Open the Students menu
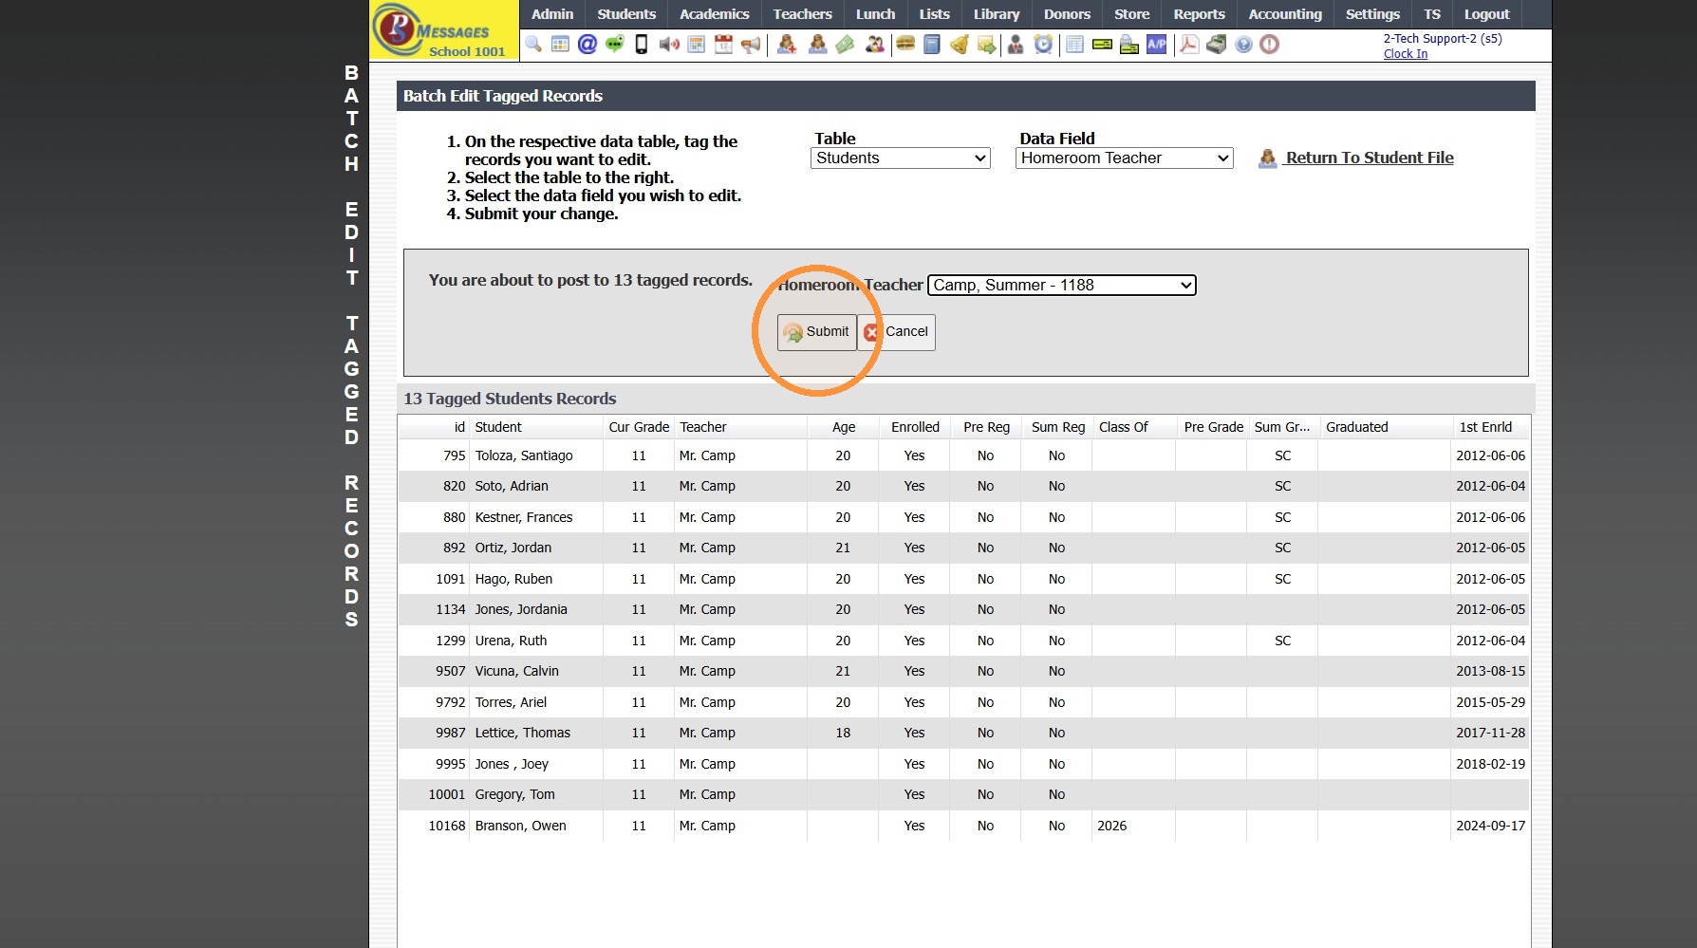 [x=626, y=14]
